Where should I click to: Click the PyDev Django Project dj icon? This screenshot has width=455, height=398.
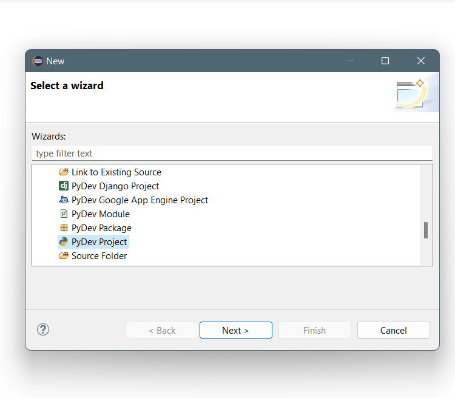(64, 186)
